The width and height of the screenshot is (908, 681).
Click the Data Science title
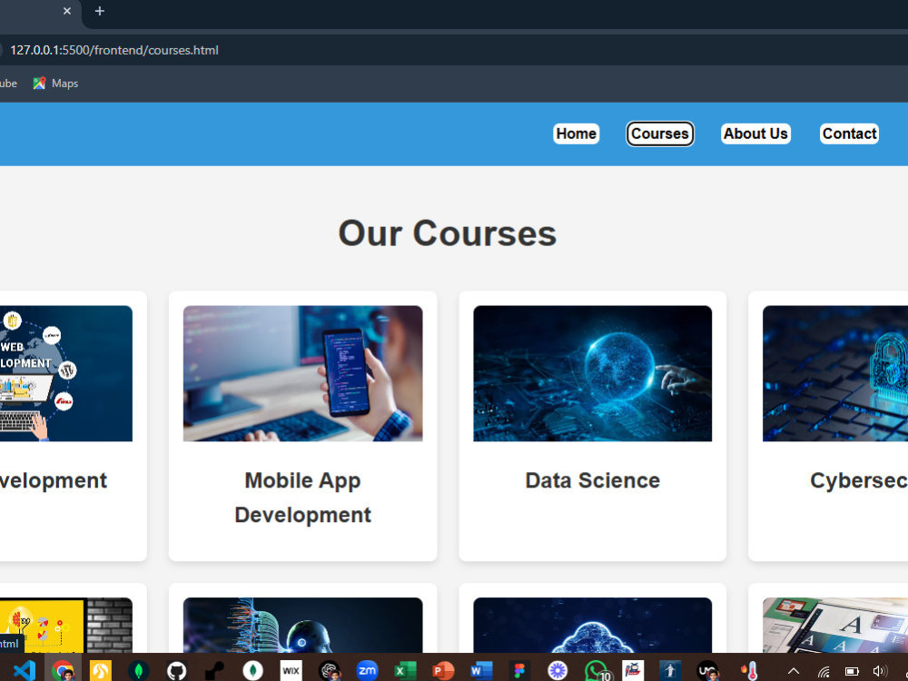[x=592, y=480]
